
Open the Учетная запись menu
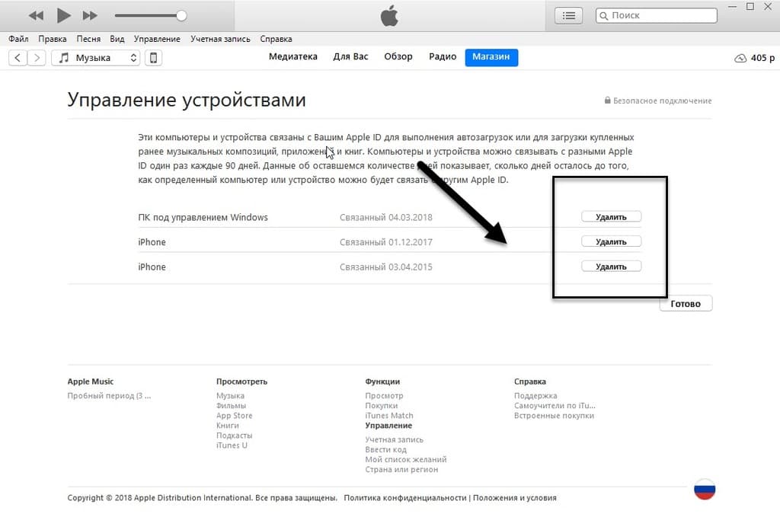(220, 39)
